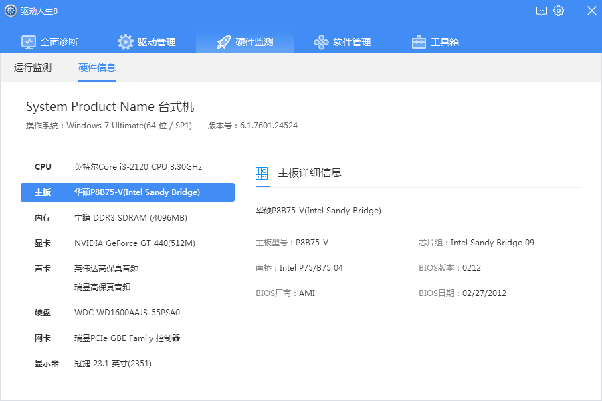Switch to the 全面诊断 tab
Screen dimensions: 602x401
coord(49,42)
